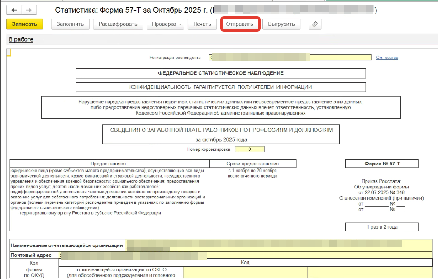438x279 pixels.
Task: Select the yellow ОКПО code cell
Action: [245, 272]
